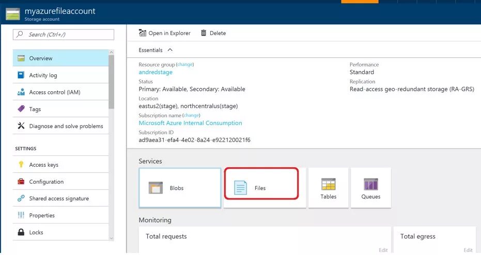Click the Queues purple icon
The image size is (481, 255).
click(x=370, y=184)
